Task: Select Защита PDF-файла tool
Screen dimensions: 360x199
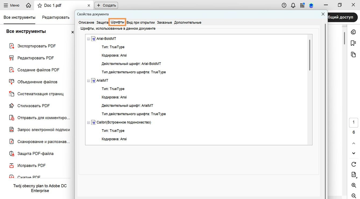Action: [31, 153]
